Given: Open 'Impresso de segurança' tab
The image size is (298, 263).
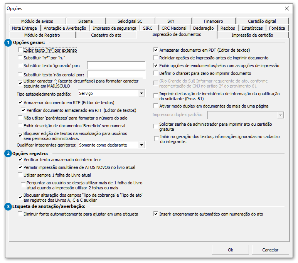Looking at the screenshot, I should pos(114,28).
